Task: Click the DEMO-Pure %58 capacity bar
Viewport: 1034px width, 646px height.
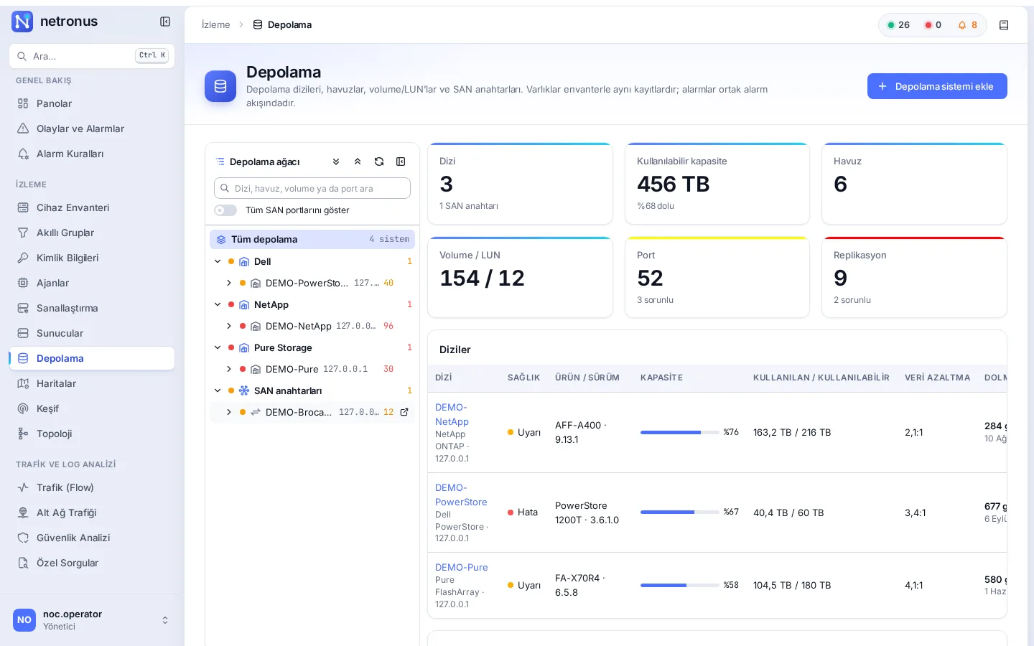Action: (x=680, y=585)
